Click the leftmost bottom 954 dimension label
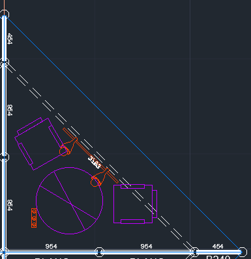 (x=52, y=247)
